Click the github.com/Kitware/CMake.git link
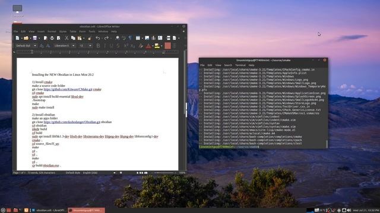Image resolution: width=380 pixels, height=213 pixels. pos(68,89)
